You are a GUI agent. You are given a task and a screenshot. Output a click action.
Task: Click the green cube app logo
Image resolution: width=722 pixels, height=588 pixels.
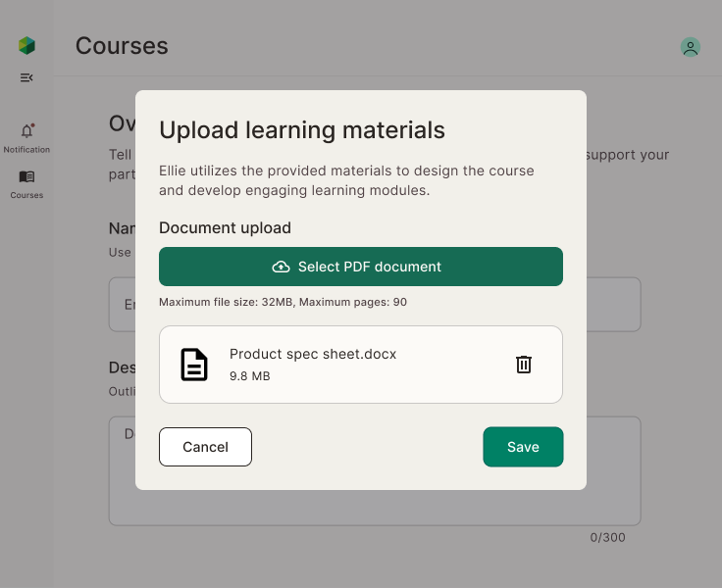coord(26,45)
